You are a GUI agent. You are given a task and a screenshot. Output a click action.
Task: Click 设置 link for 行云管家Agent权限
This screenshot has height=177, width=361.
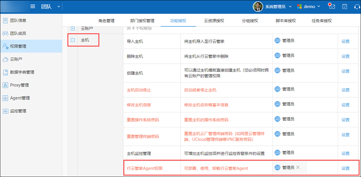[345, 168]
